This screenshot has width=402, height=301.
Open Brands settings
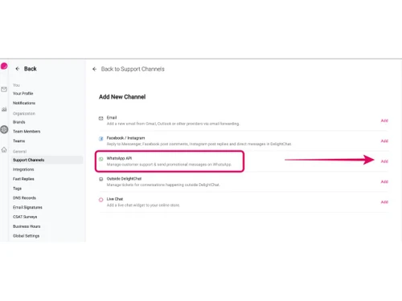pos(19,122)
